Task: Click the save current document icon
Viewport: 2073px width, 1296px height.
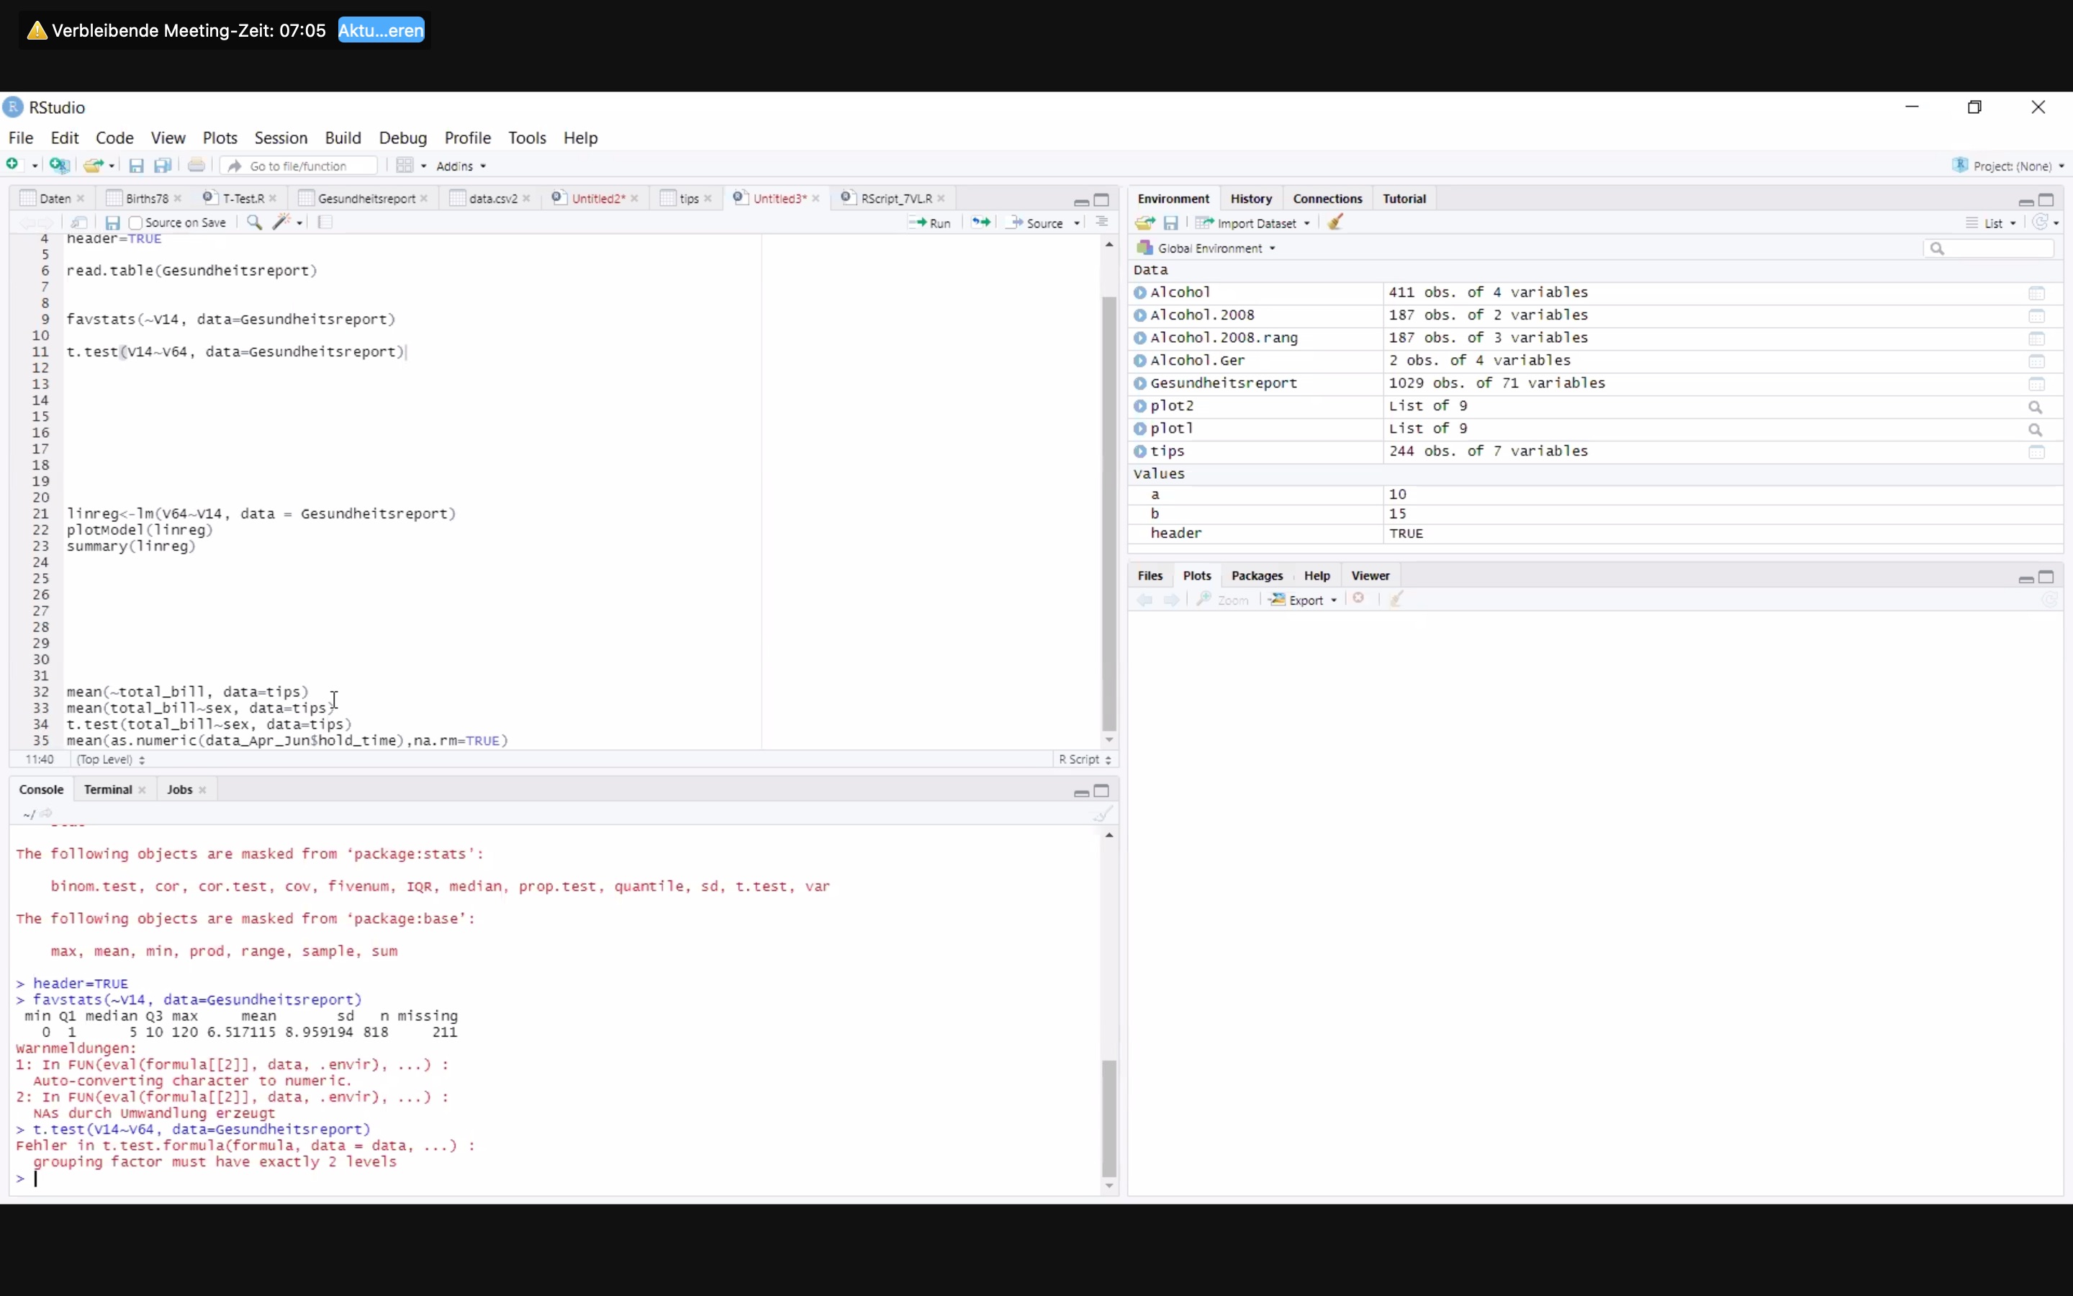Action: tap(112, 223)
